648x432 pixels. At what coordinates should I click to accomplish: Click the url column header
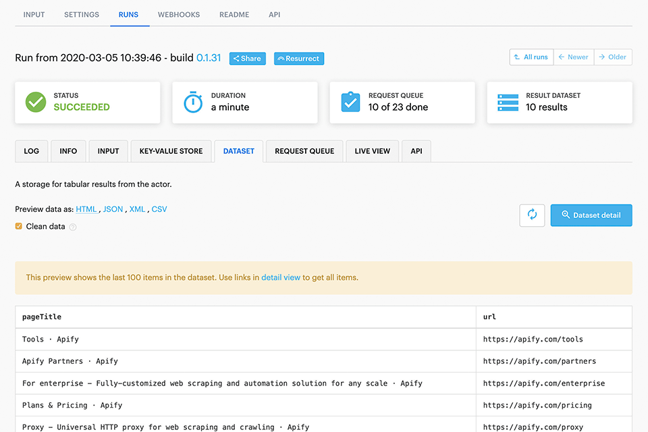(x=554, y=317)
